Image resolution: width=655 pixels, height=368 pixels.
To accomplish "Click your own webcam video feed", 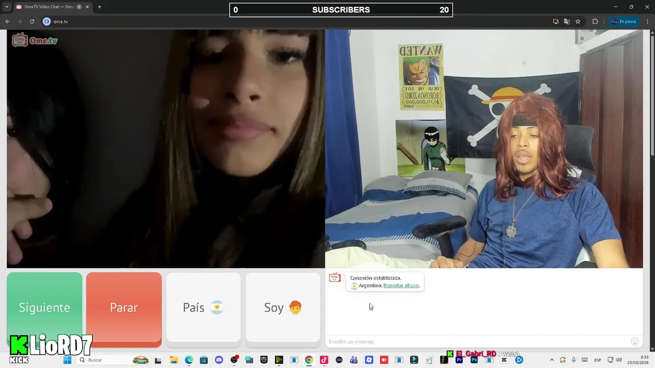I will 484,149.
